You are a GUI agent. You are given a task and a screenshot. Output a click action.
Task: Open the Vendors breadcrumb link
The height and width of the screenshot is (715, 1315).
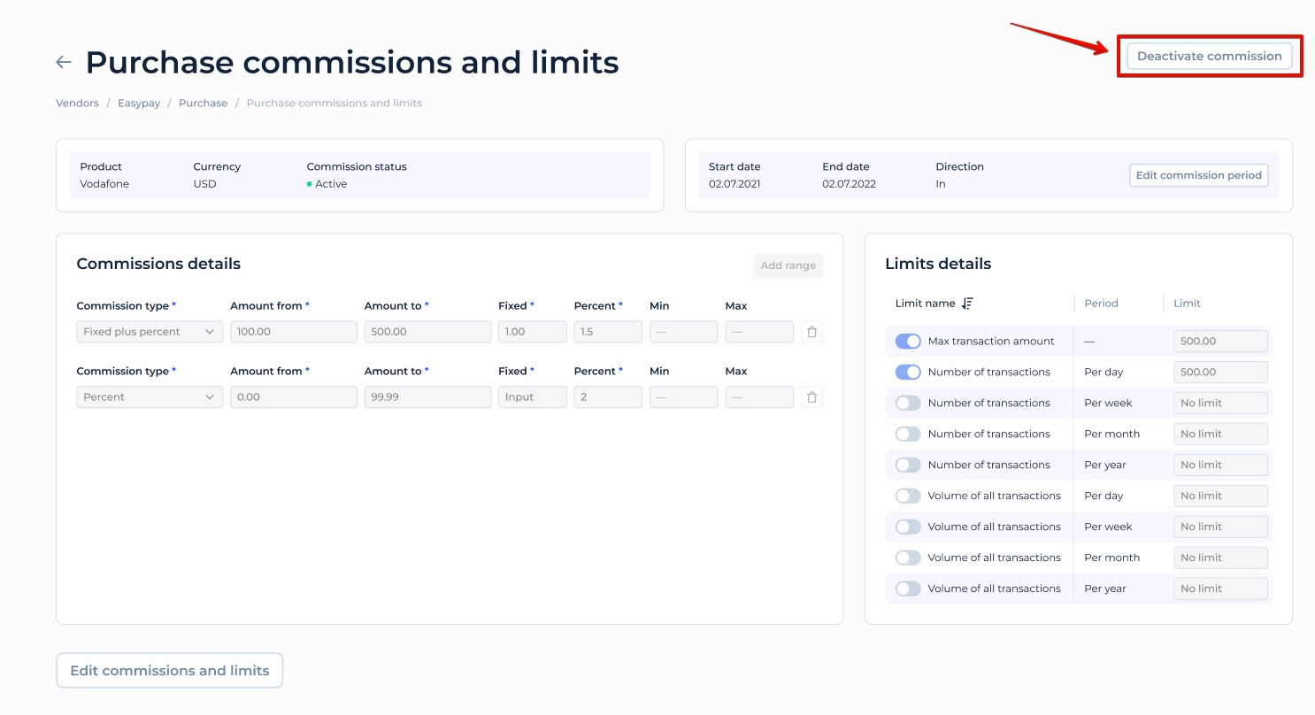point(77,103)
